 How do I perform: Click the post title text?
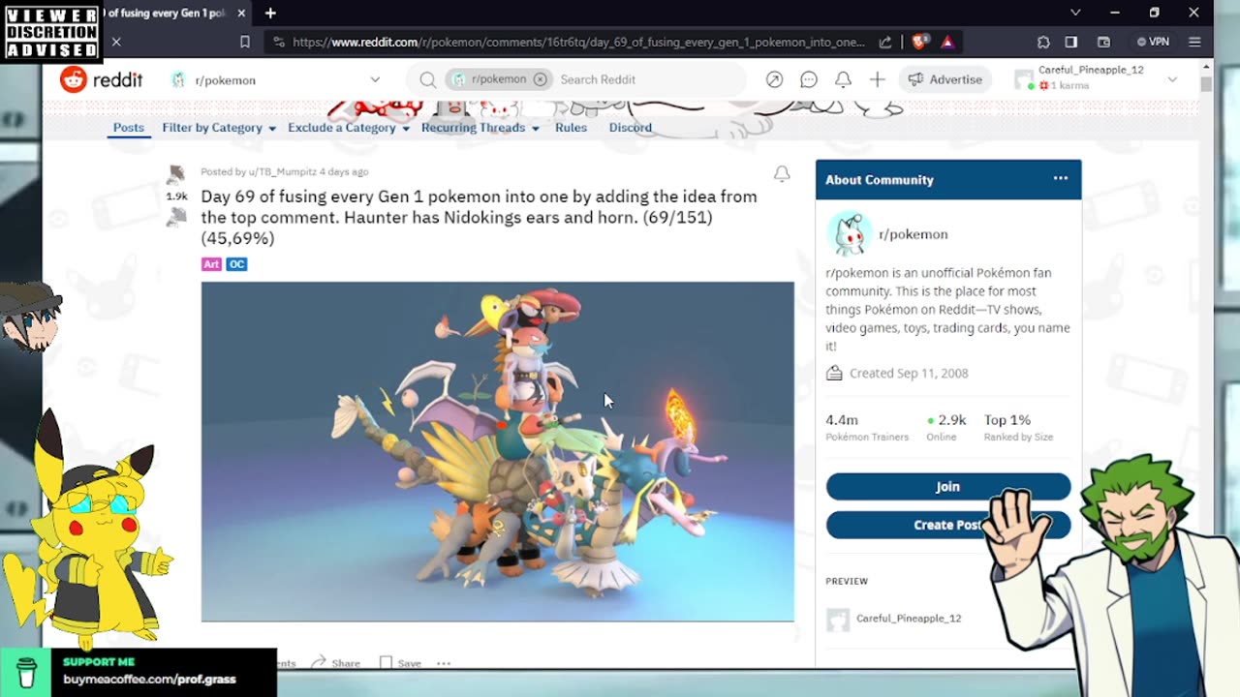[x=479, y=217]
